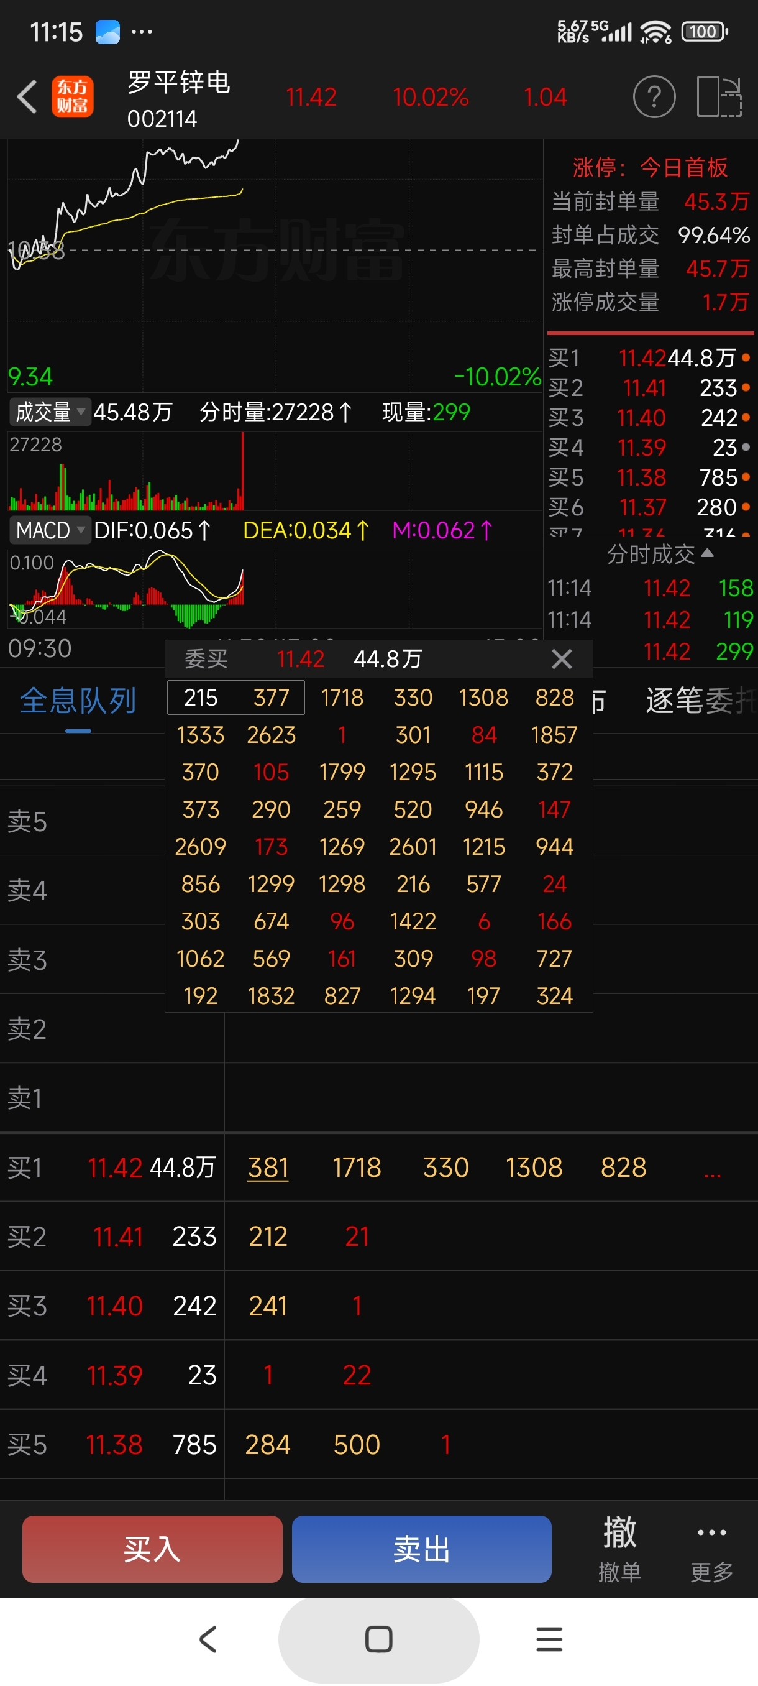Tap the Wi-Fi status icon
The height and width of the screenshot is (1686, 758).
(655, 32)
